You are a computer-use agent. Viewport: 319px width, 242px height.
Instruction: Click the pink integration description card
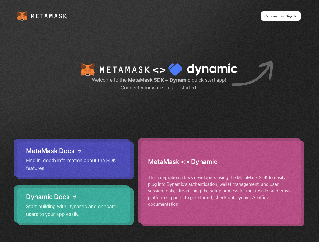coord(220,182)
